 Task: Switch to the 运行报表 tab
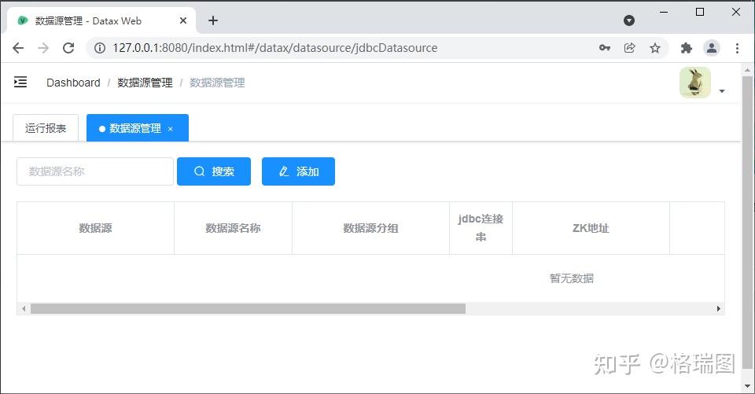pyautogui.click(x=46, y=128)
